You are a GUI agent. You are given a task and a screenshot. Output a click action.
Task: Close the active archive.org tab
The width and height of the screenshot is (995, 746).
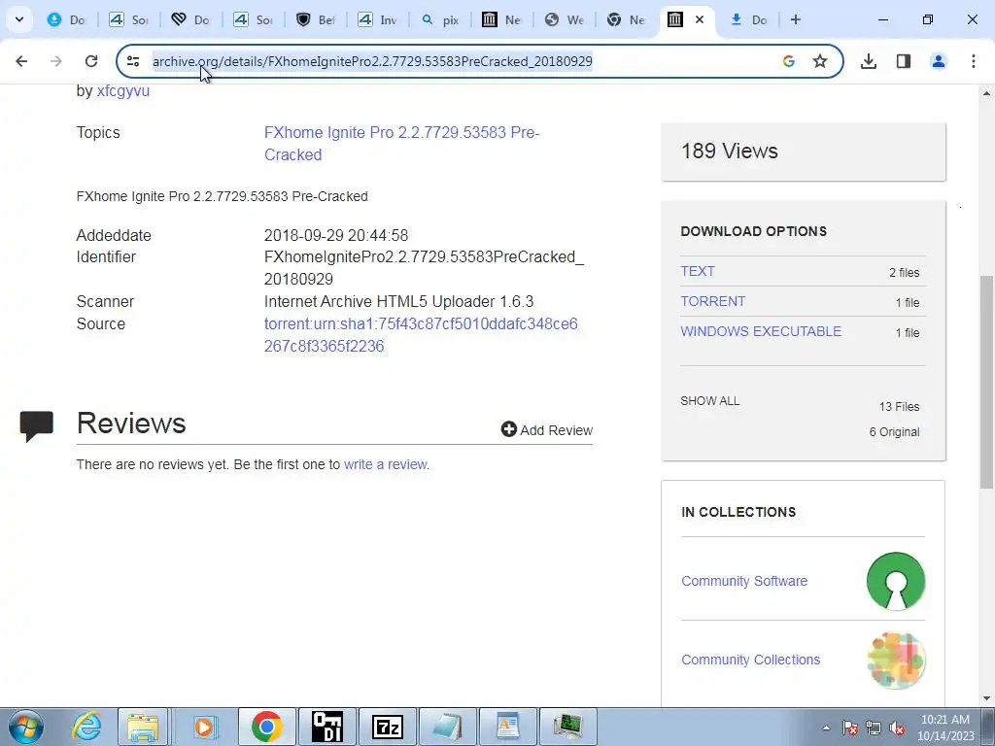(x=700, y=19)
